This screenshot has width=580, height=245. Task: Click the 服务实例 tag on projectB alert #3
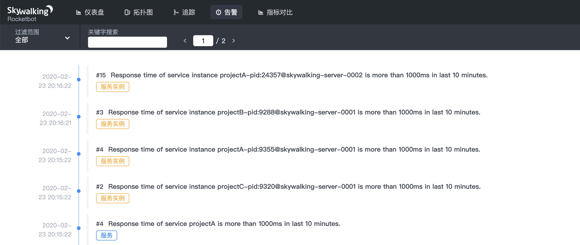coord(112,124)
